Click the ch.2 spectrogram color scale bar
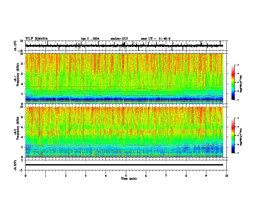 pyautogui.click(x=233, y=136)
